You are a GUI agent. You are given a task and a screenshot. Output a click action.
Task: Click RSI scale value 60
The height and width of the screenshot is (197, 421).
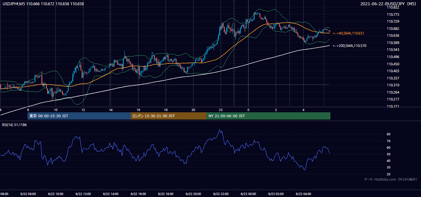[388, 147]
